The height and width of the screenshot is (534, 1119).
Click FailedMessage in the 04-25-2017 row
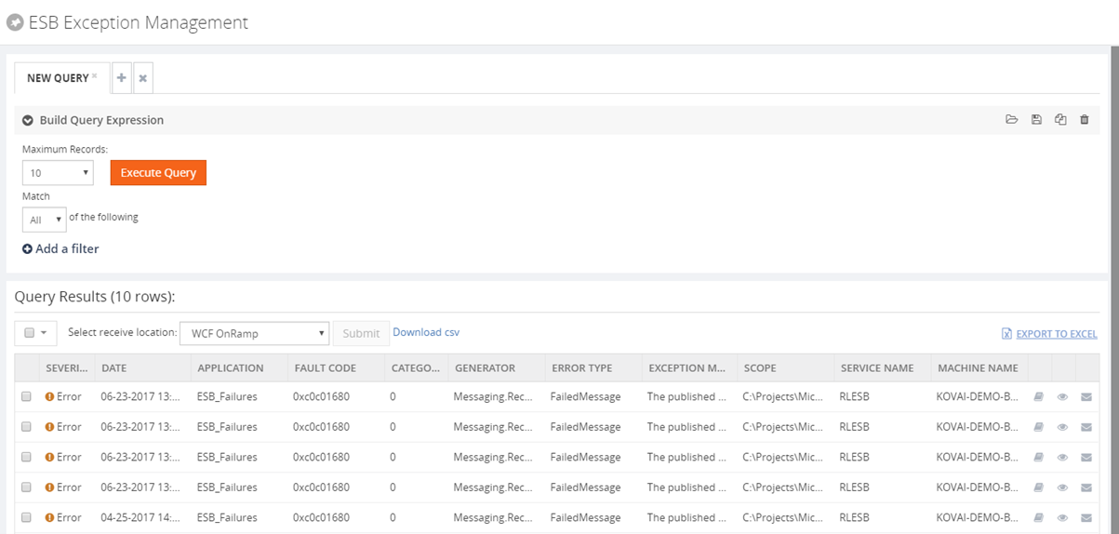point(585,517)
